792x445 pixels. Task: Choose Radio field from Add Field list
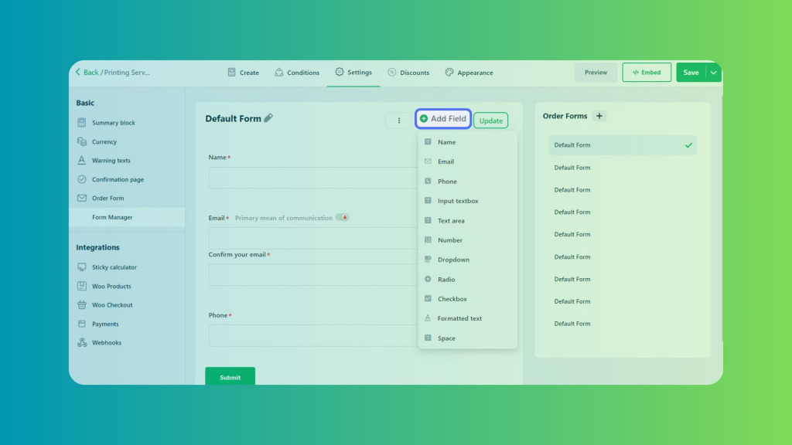(445, 280)
